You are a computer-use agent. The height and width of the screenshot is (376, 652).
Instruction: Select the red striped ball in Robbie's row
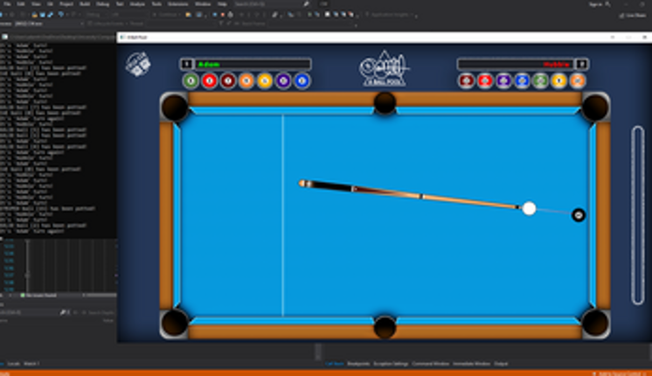click(x=485, y=80)
